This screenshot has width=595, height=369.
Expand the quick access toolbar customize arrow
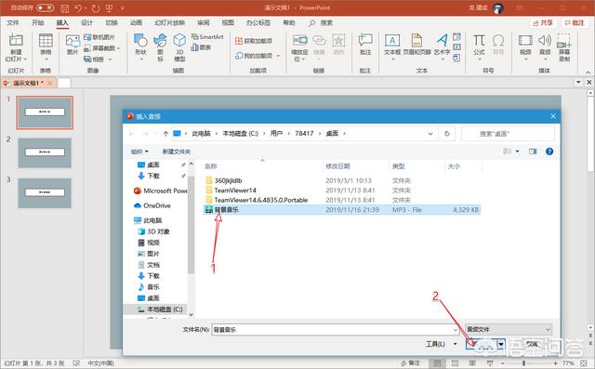click(123, 8)
